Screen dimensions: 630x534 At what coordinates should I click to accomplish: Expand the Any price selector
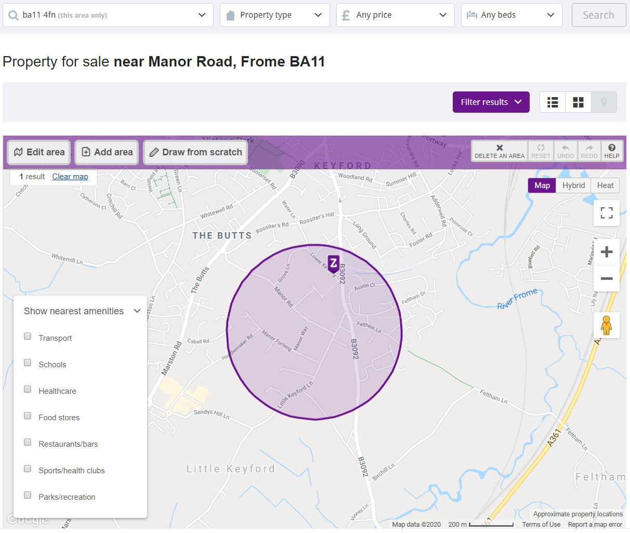click(x=395, y=15)
